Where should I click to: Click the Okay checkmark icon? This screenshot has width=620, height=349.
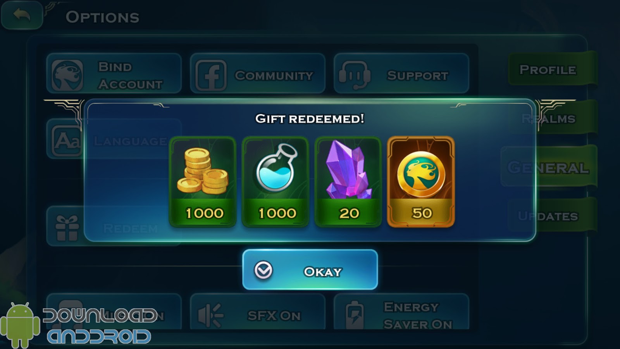pyautogui.click(x=263, y=270)
